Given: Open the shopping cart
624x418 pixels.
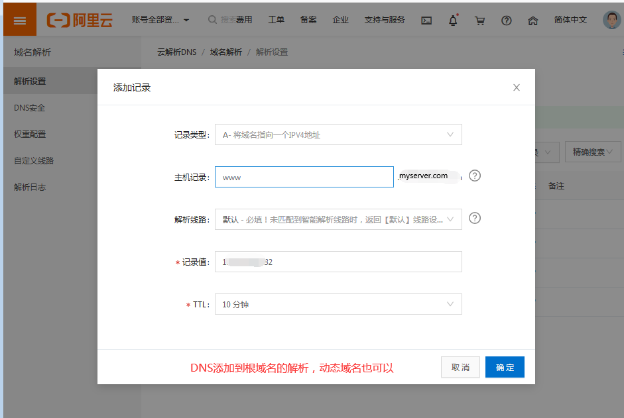Looking at the screenshot, I should click(479, 21).
